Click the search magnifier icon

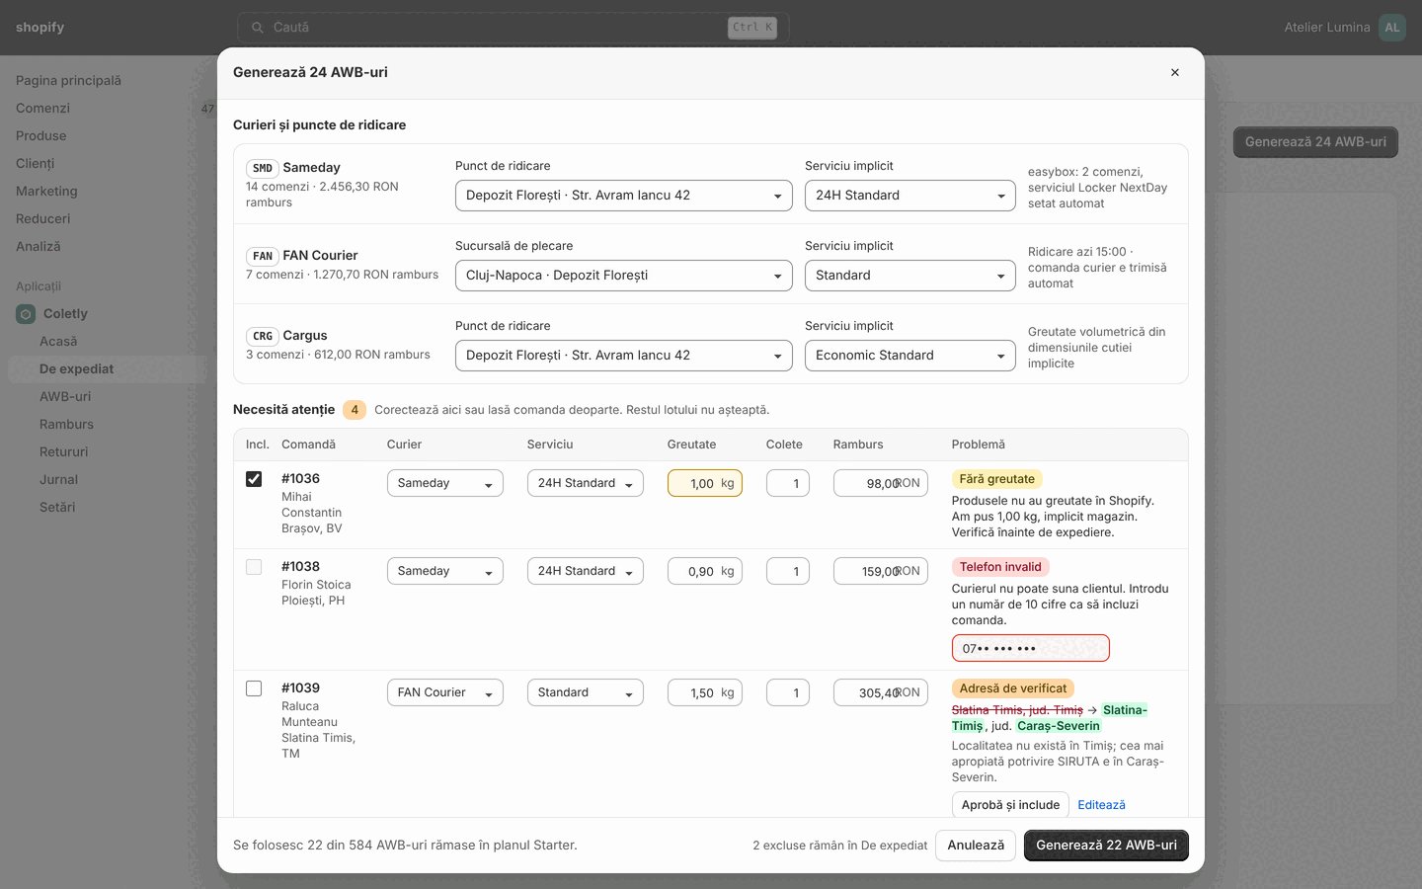258,28
